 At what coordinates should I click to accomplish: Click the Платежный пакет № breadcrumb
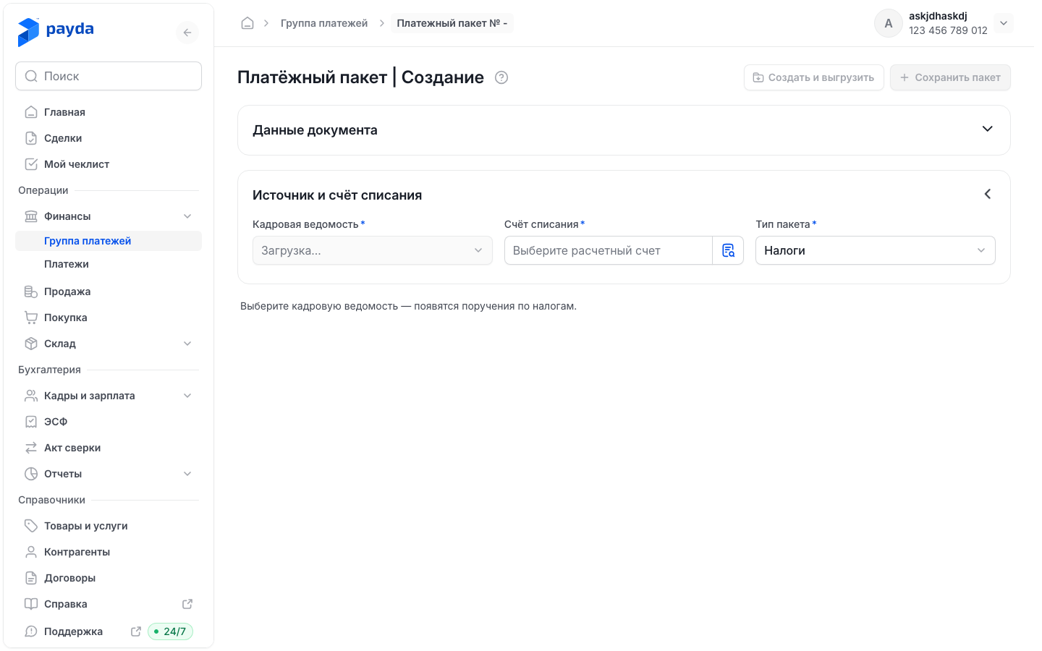(x=452, y=23)
